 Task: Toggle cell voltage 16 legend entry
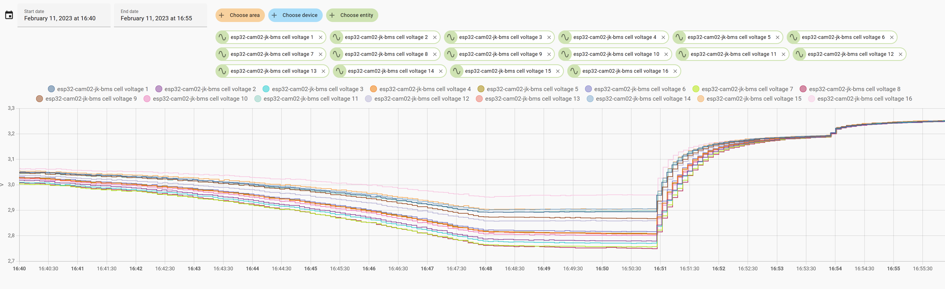tap(860, 99)
